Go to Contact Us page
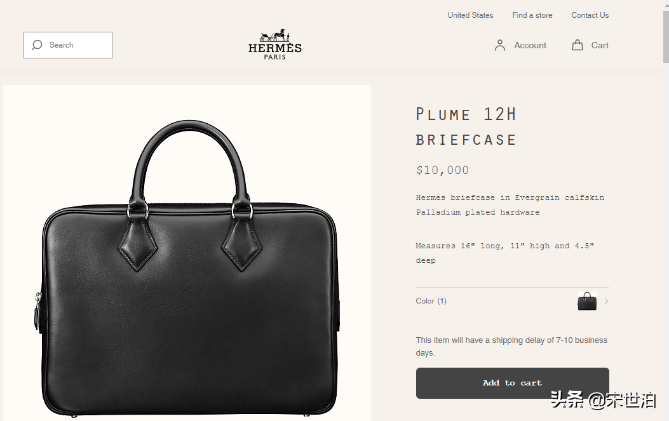Viewport: 669px width, 421px height. [590, 15]
